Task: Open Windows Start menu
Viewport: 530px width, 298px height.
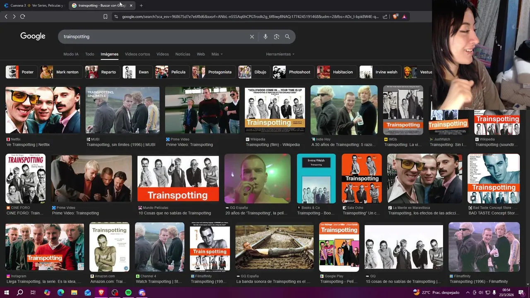Action: point(7,293)
